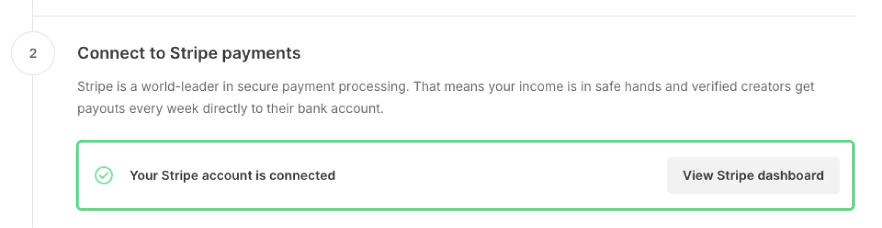Select the Your Stripe account is connected message
Viewport: 882px width, 228px height.
(232, 175)
